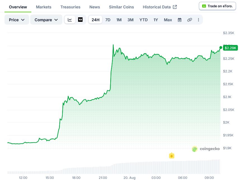Expand the Price dropdown

[17, 20]
